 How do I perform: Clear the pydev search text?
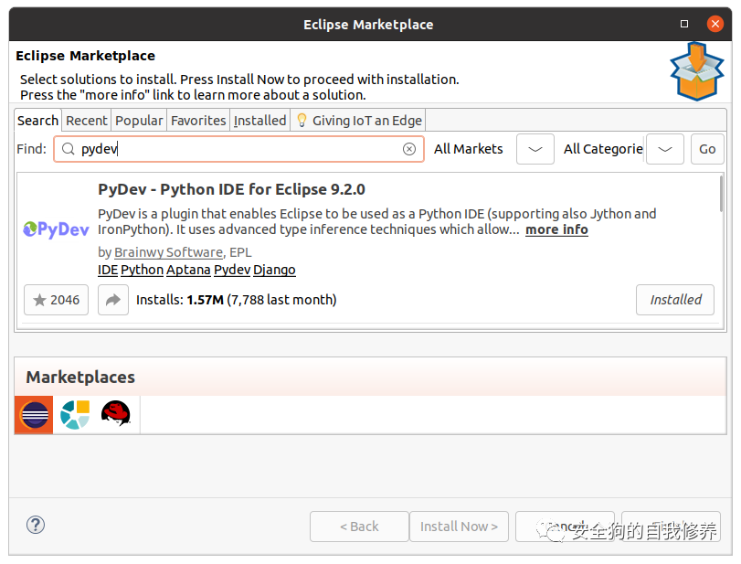pos(409,149)
